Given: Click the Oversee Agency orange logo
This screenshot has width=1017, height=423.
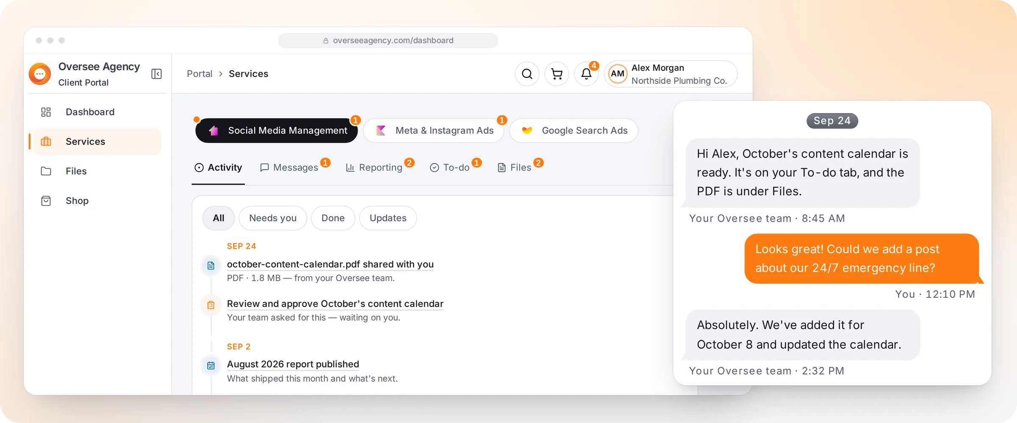Looking at the screenshot, I should click(x=40, y=74).
